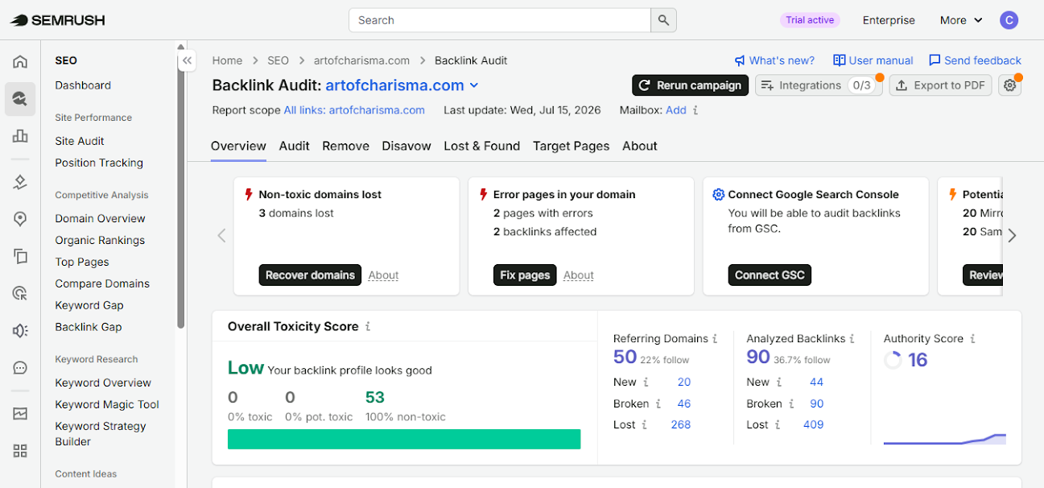
Task: Click info icon beside Analyzed Backlinks
Action: click(x=852, y=339)
